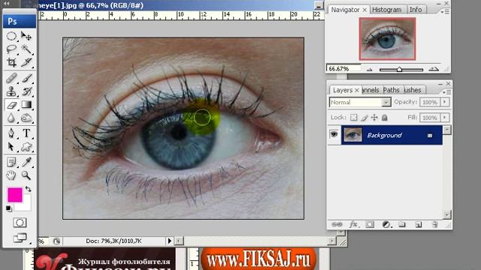Viewport: 481px width, 270px height.
Task: Select the Notes tool
Action: tap(11, 162)
